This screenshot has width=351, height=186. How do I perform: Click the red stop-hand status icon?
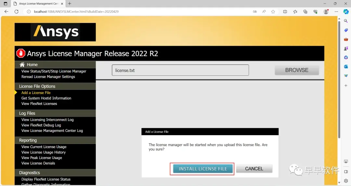coord(21,53)
